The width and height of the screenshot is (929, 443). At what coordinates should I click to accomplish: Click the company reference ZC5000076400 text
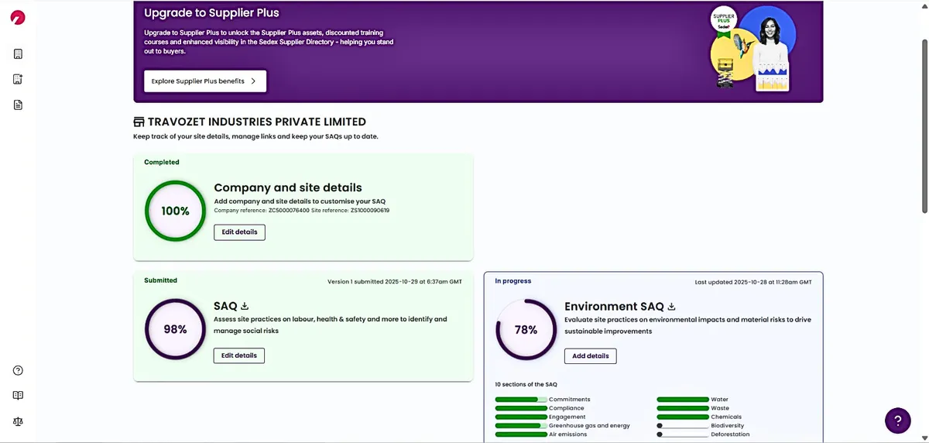tap(262, 211)
